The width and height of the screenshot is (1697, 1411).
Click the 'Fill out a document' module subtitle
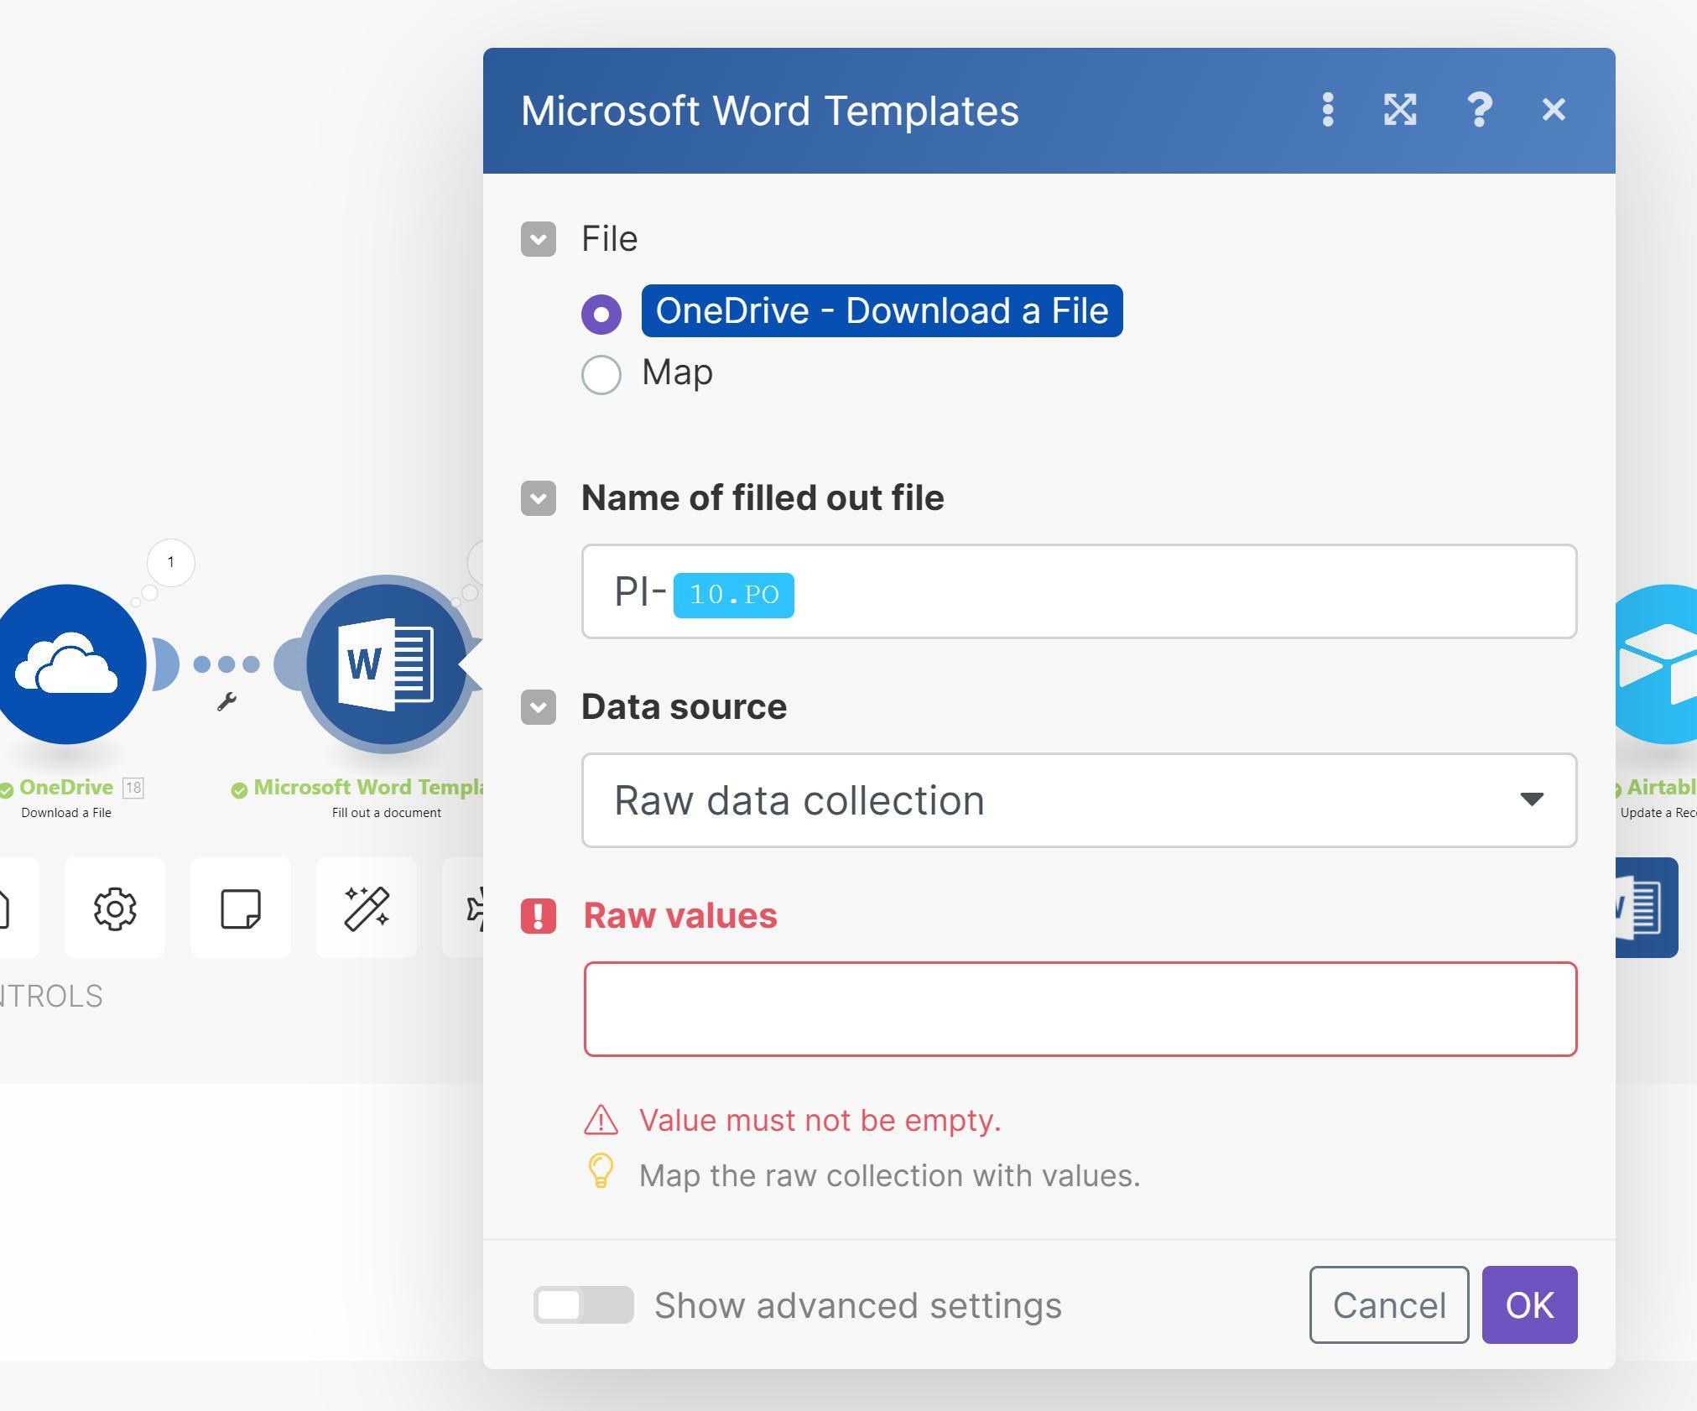[x=387, y=813]
